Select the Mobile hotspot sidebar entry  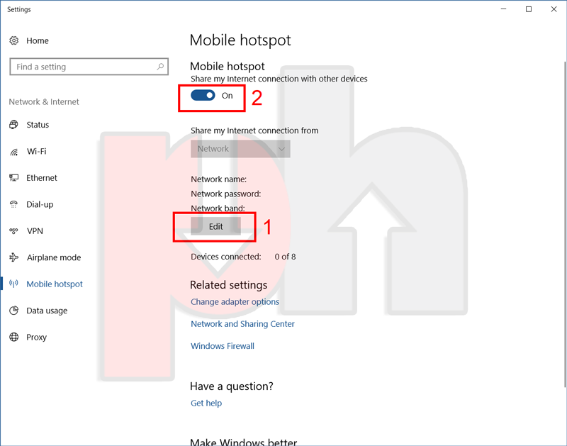click(x=55, y=284)
